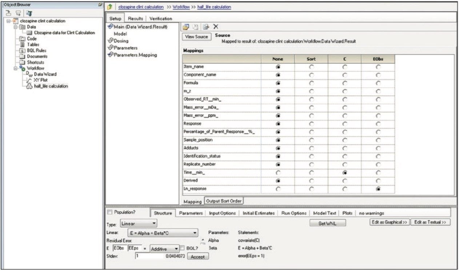Click the X delete icon in mappings toolbar
The image size is (459, 271).
216,27
